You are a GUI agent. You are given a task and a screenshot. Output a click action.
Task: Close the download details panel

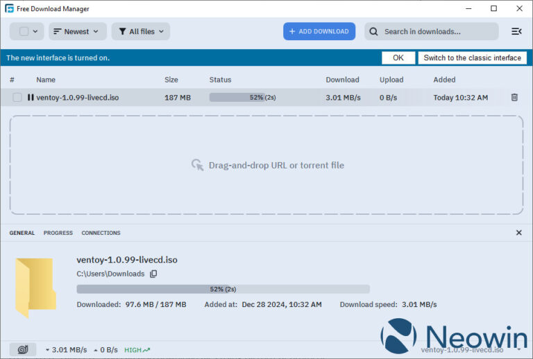pyautogui.click(x=518, y=233)
